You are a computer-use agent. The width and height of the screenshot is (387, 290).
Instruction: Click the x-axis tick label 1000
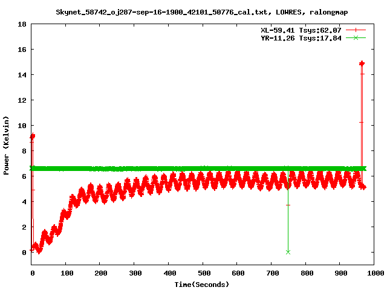click(376, 273)
